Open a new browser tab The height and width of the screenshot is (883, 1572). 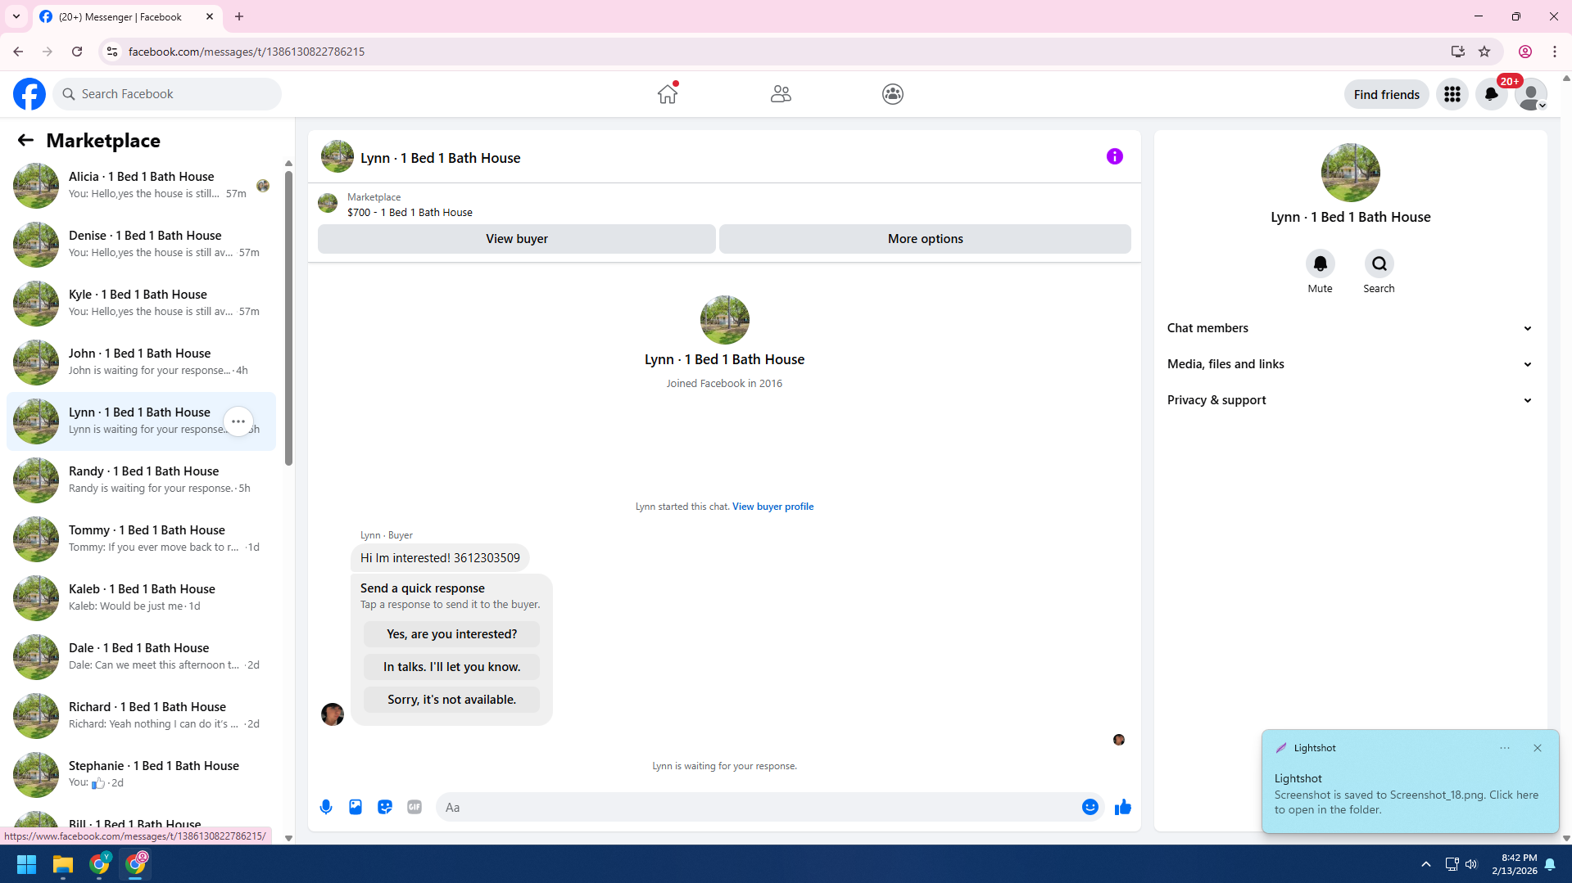pos(239,16)
